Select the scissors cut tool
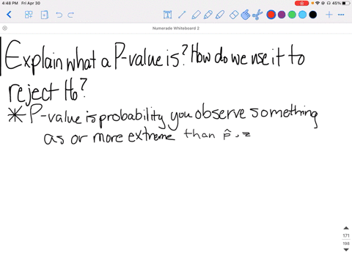The height and width of the screenshot is (264, 352). (x=257, y=15)
